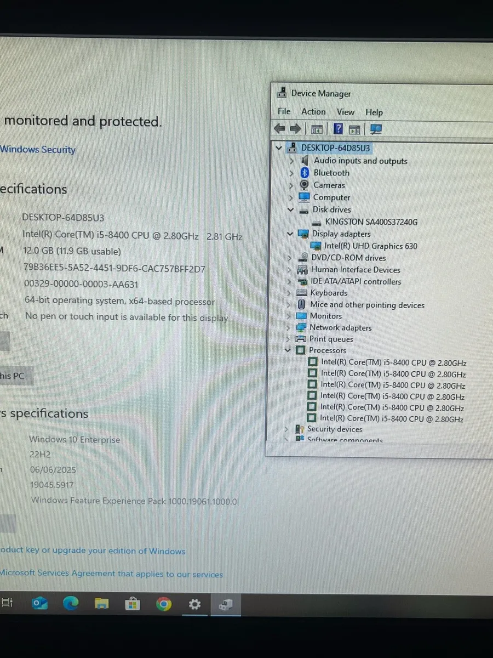493x658 pixels.
Task: Collapse the Processors node
Action: click(288, 350)
